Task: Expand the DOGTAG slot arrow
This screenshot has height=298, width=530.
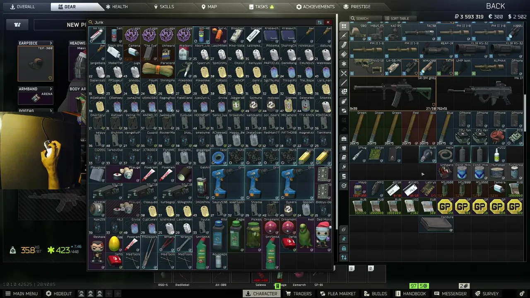Action: (51, 111)
